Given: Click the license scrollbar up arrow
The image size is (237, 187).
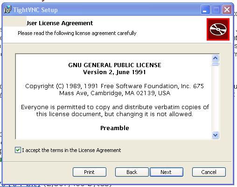Looking at the screenshot, I should (x=216, y=58).
